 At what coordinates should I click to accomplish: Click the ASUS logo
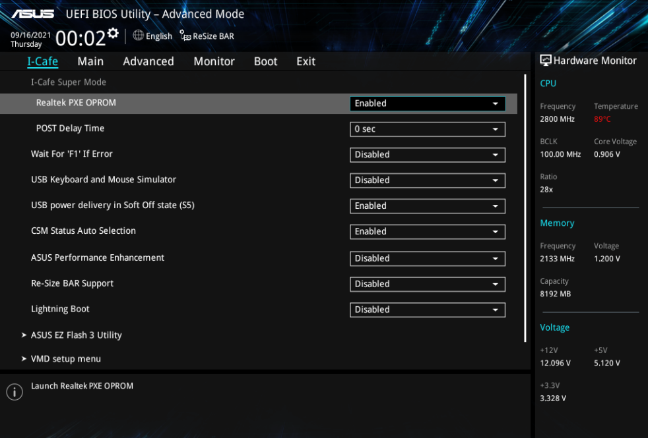[x=33, y=14]
